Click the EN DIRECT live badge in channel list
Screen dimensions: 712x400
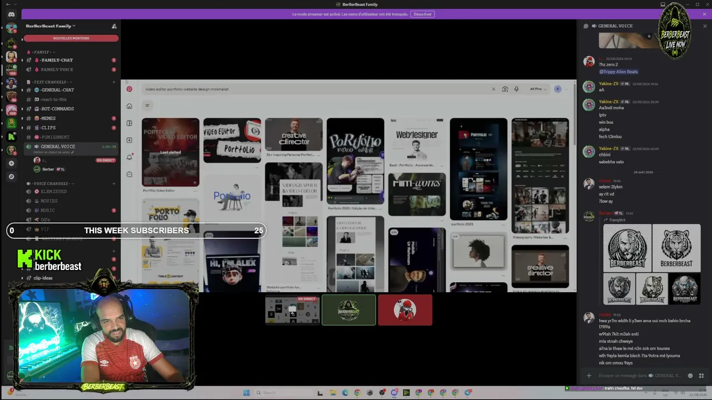coord(106,161)
